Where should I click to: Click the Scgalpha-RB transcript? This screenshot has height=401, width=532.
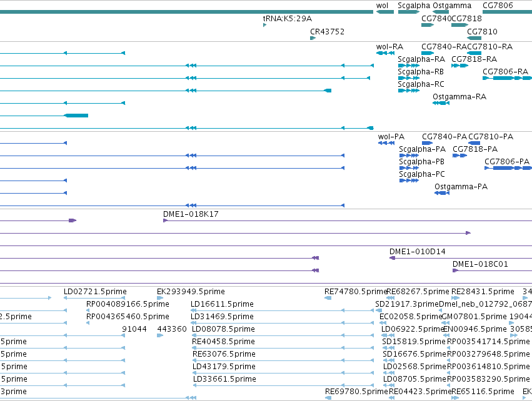pyautogui.click(x=409, y=78)
